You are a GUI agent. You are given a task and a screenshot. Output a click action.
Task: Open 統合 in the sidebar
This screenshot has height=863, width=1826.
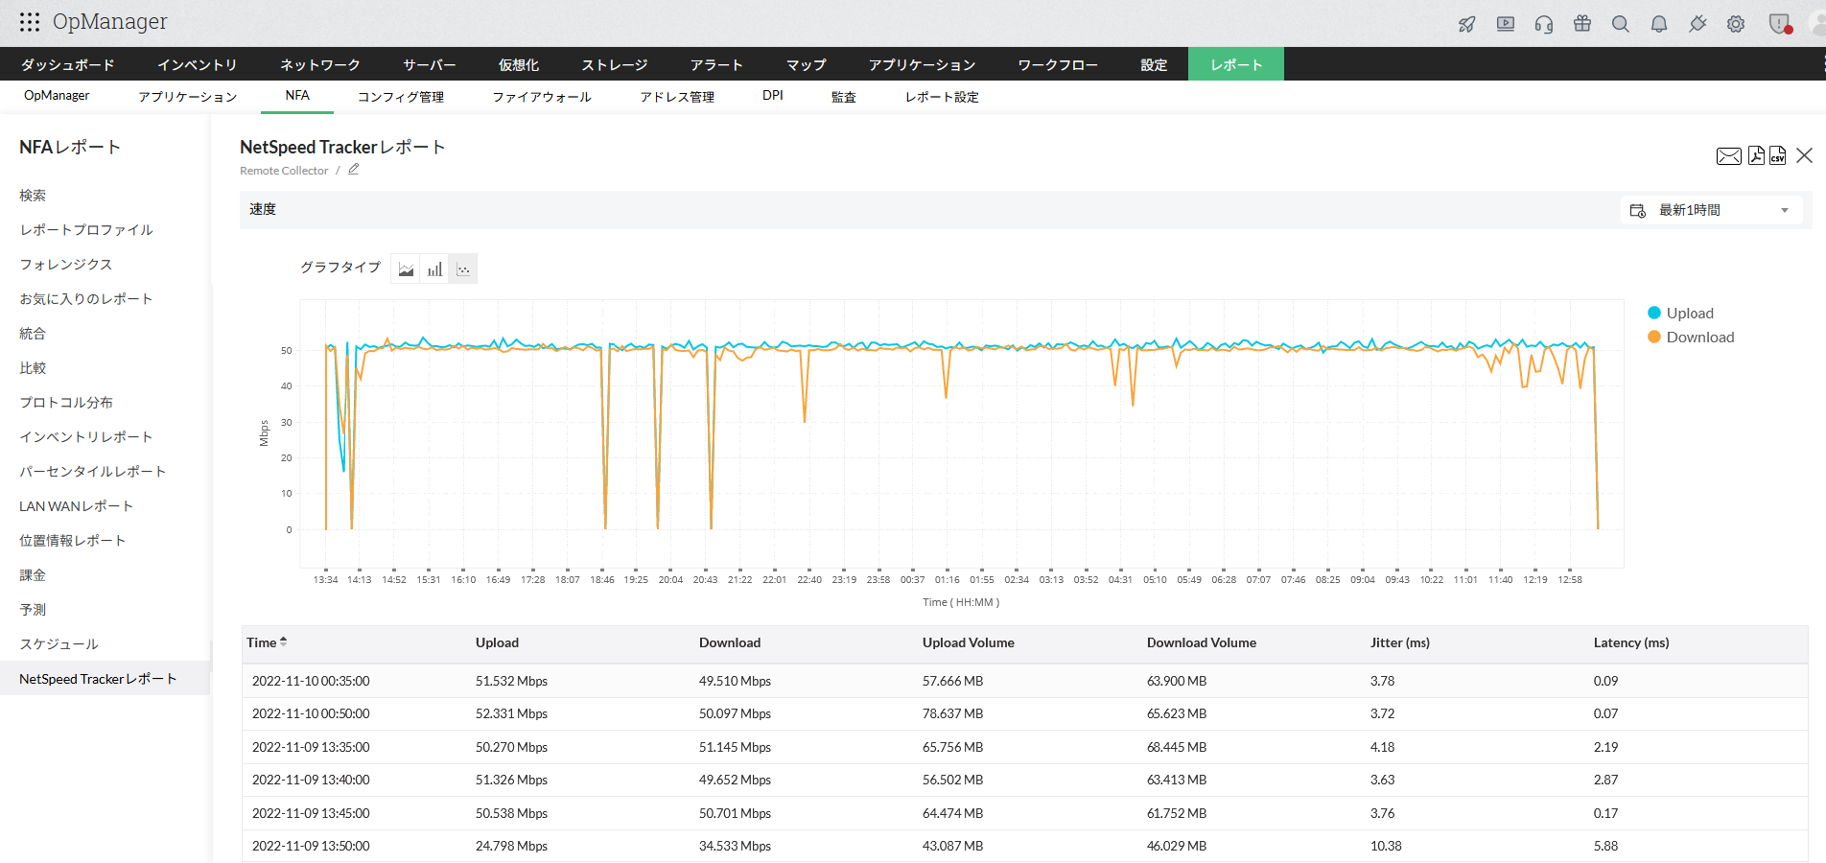pos(33,334)
